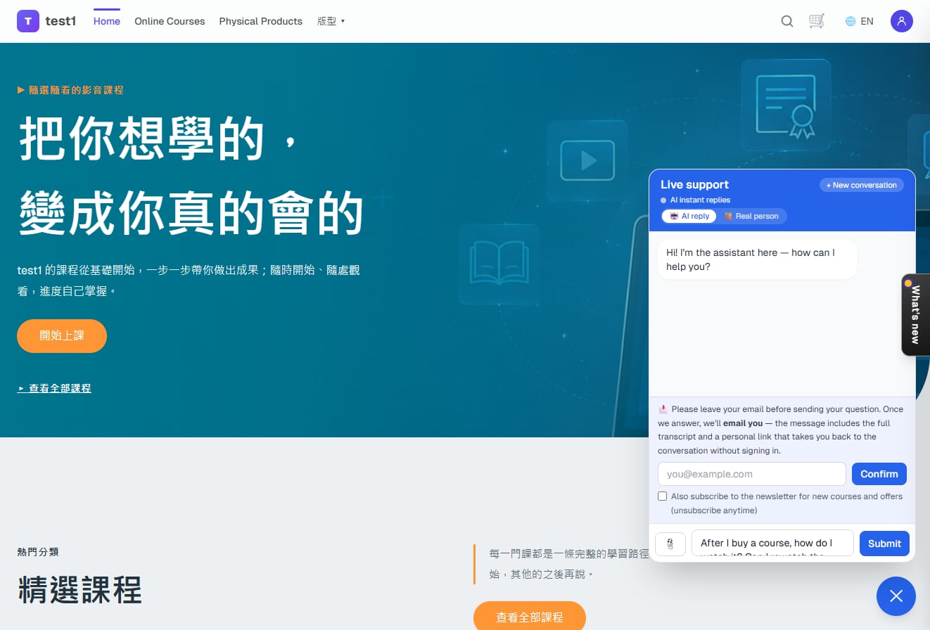Go to the Home tab
Viewport: 930px width, 630px height.
(107, 21)
